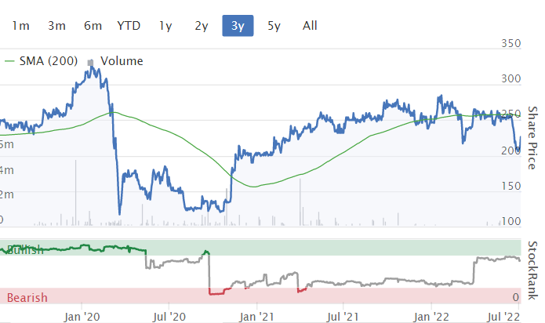
Task: Click the 150 price axis value
Action: pyautogui.click(x=511, y=186)
